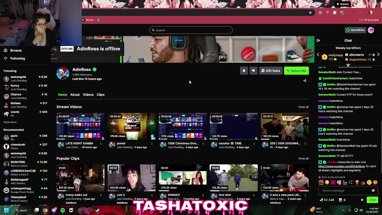
Task: Open Following in the sidebar
Action: coord(14,59)
